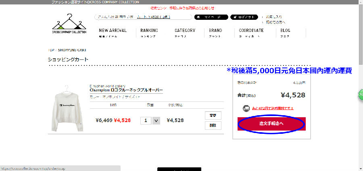Click the 削除 (delete) button
Viewport: 363px width, 171px height.
coord(213,125)
